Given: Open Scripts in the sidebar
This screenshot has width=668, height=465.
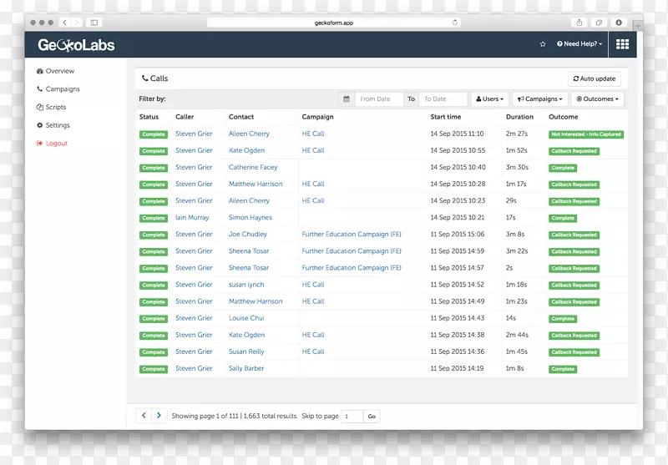Looking at the screenshot, I should (x=55, y=107).
